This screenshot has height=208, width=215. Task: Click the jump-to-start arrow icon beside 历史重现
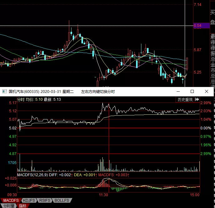pos(197,99)
